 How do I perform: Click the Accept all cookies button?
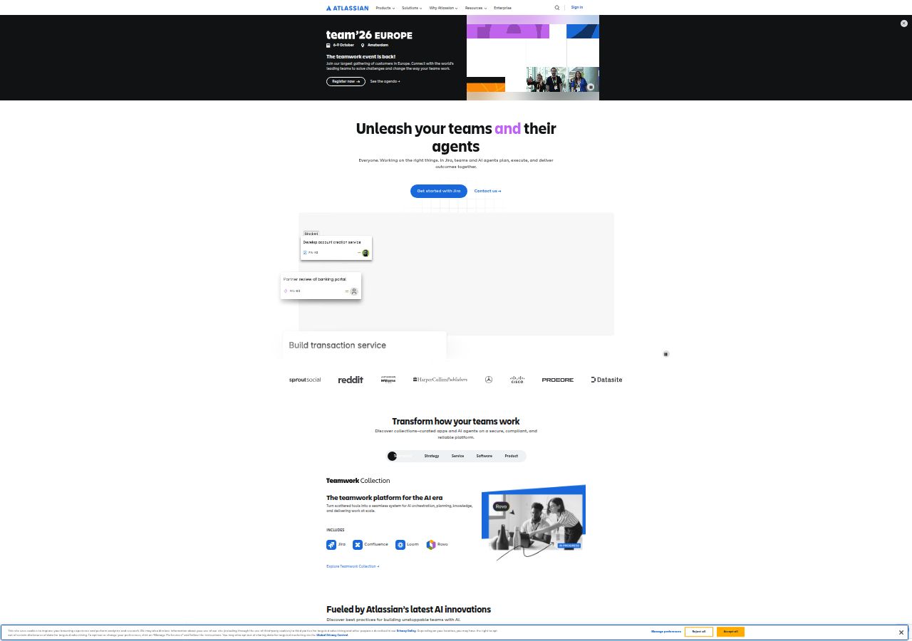[731, 632]
